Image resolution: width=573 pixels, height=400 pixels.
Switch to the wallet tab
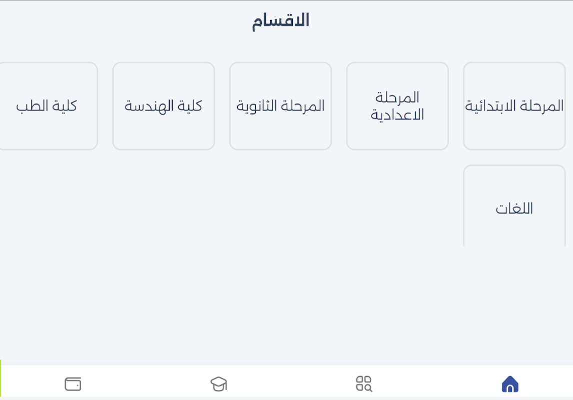(x=73, y=384)
